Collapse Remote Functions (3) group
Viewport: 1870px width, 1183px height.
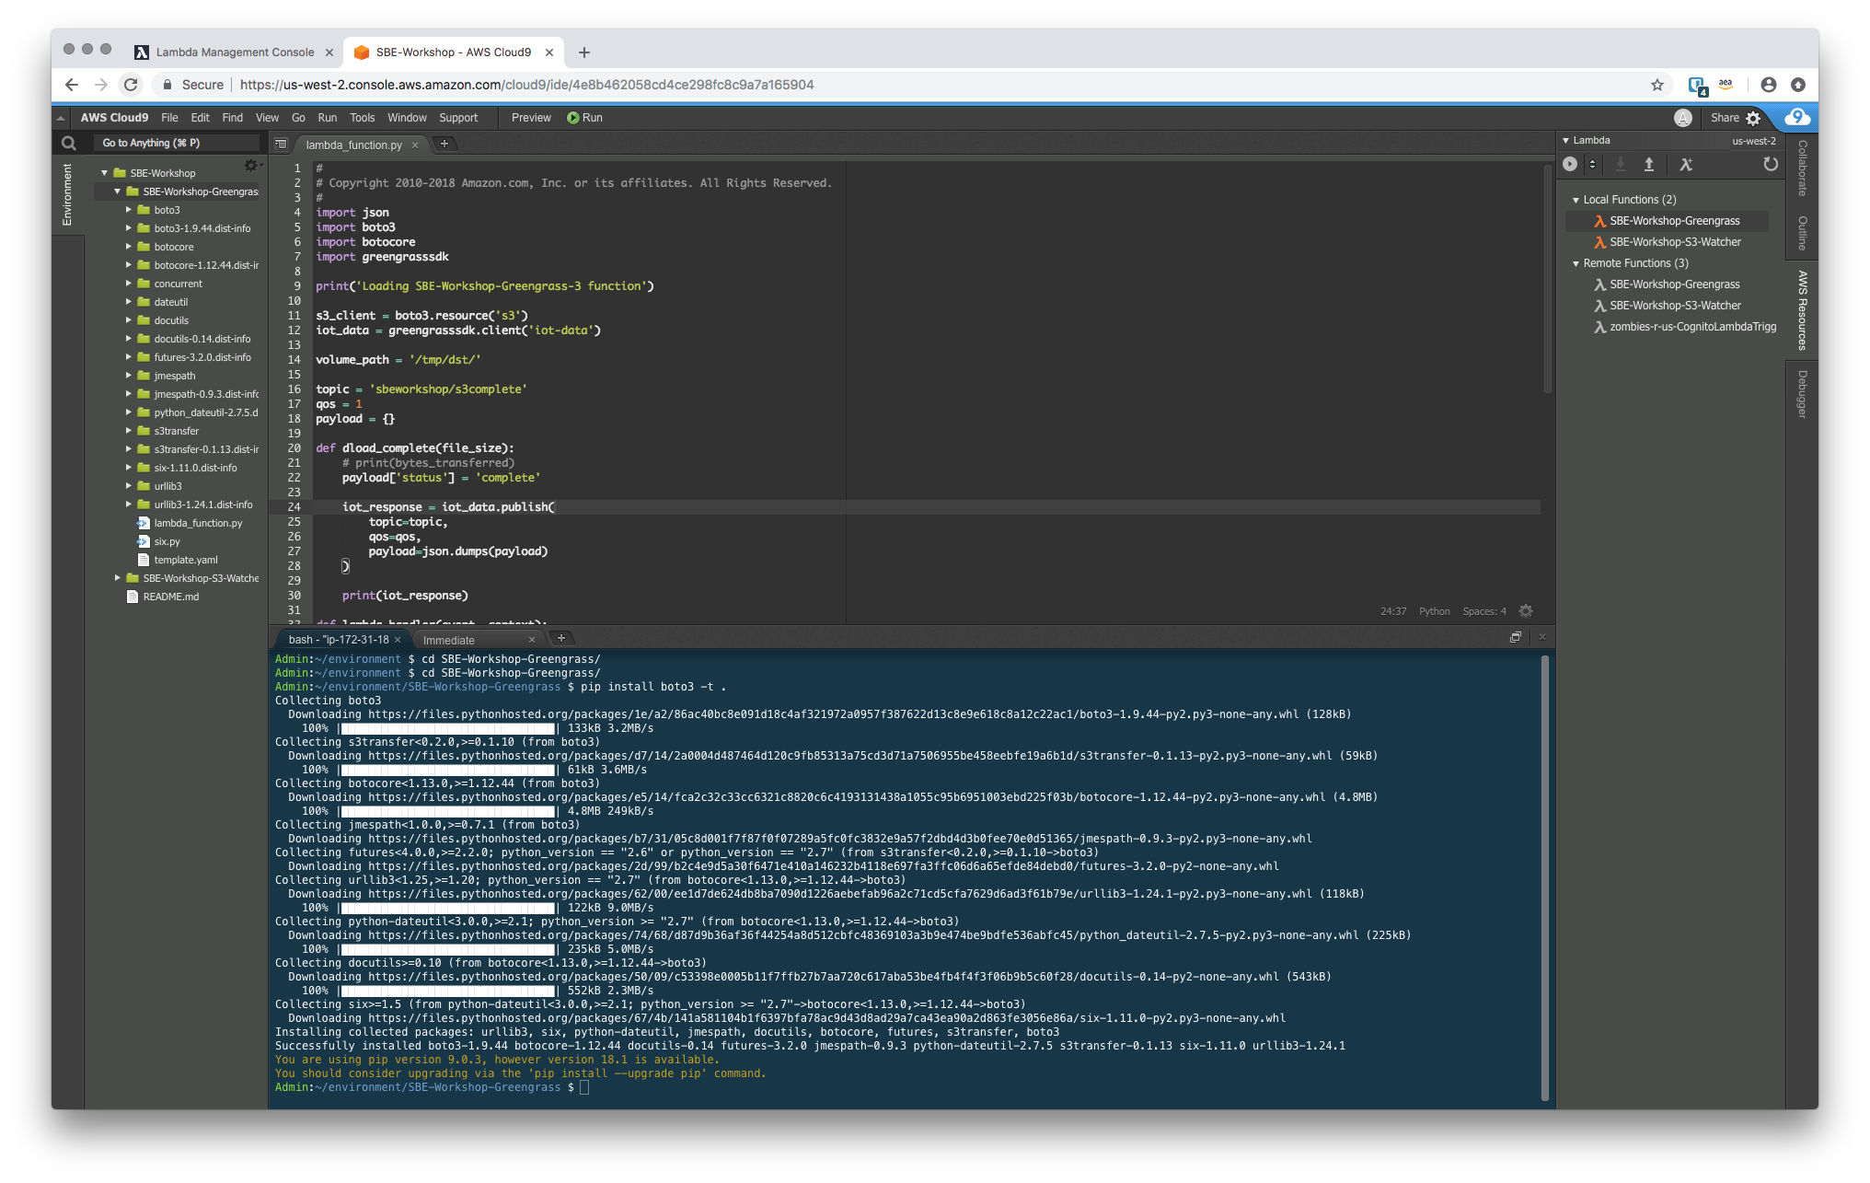pos(1576,263)
